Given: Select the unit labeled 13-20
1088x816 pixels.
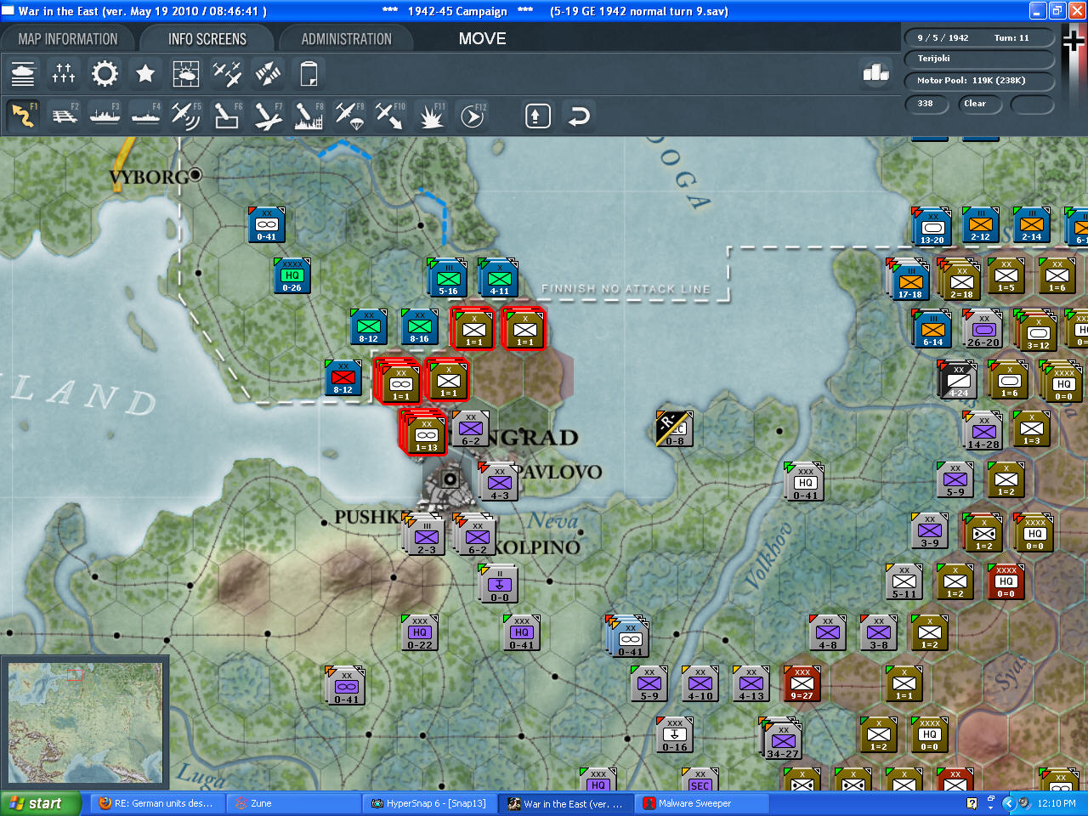Looking at the screenshot, I should 931,227.
